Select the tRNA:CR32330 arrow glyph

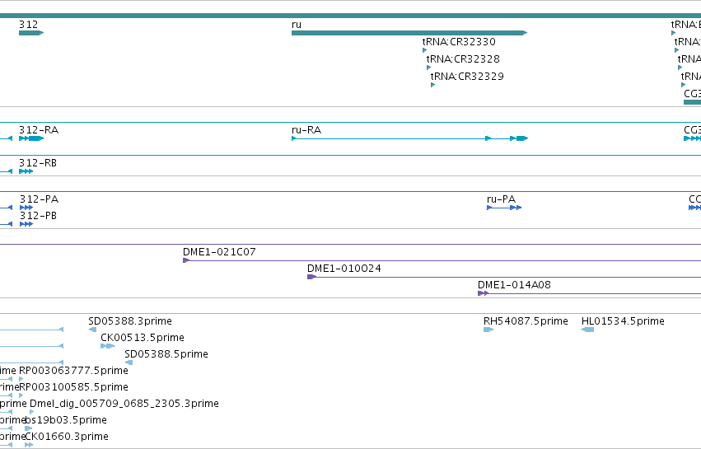pos(425,50)
